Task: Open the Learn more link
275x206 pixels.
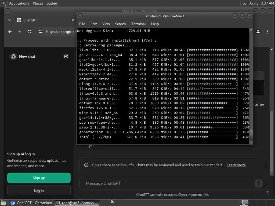Action: [x=236, y=165]
